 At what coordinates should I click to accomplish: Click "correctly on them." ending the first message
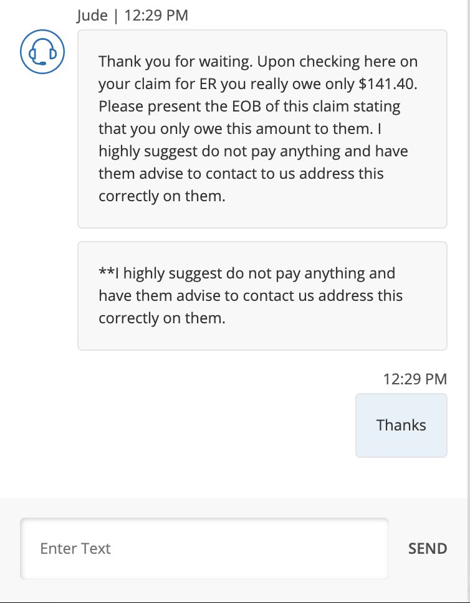click(161, 196)
